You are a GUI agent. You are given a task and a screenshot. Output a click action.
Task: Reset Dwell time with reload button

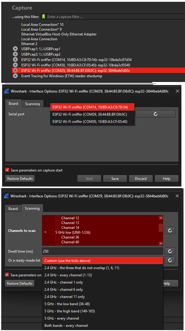coord(170,251)
